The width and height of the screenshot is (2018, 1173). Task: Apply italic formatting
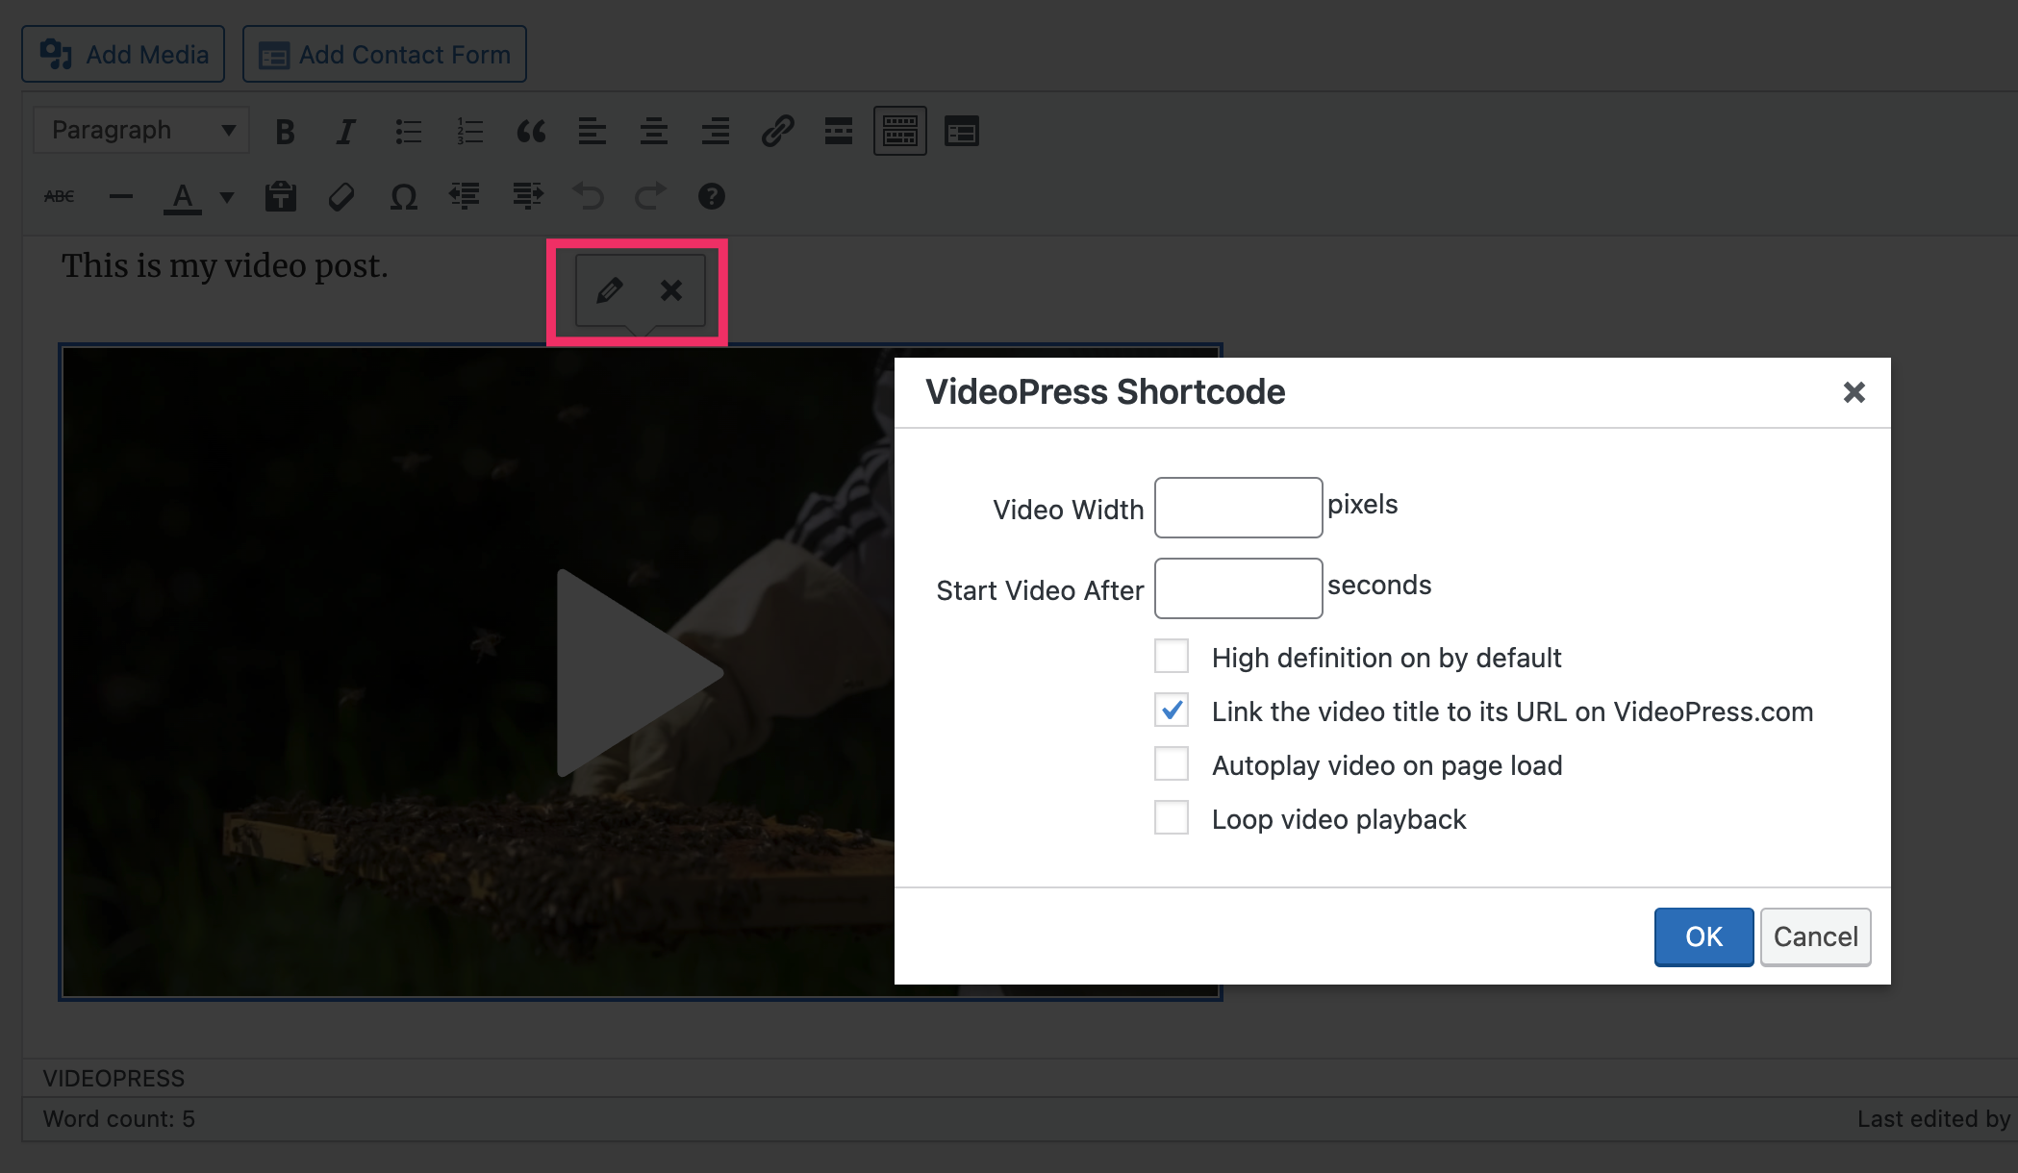click(345, 131)
